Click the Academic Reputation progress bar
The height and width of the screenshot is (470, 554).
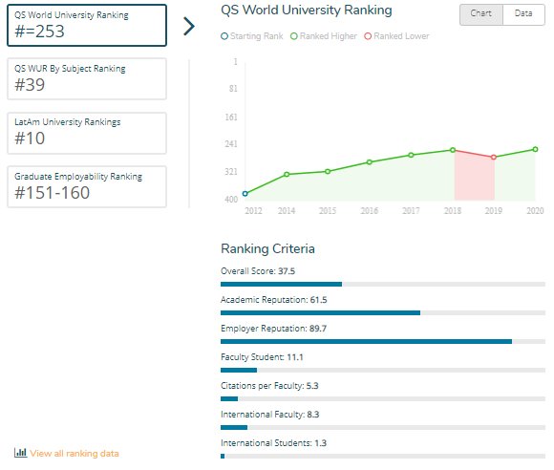383,312
